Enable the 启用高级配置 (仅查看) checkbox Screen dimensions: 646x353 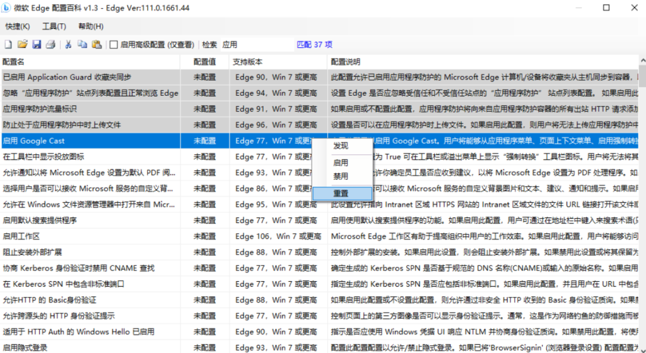point(114,45)
